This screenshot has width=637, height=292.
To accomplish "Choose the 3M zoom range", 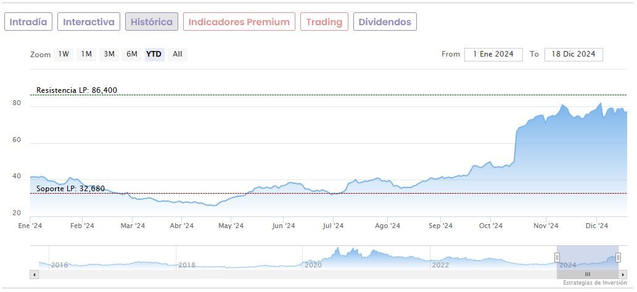I will click(109, 54).
